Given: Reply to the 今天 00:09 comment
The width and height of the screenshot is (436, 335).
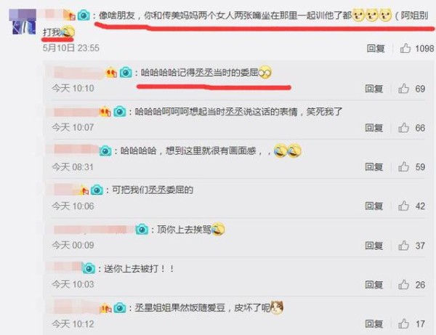Looking at the screenshot, I should (x=374, y=246).
